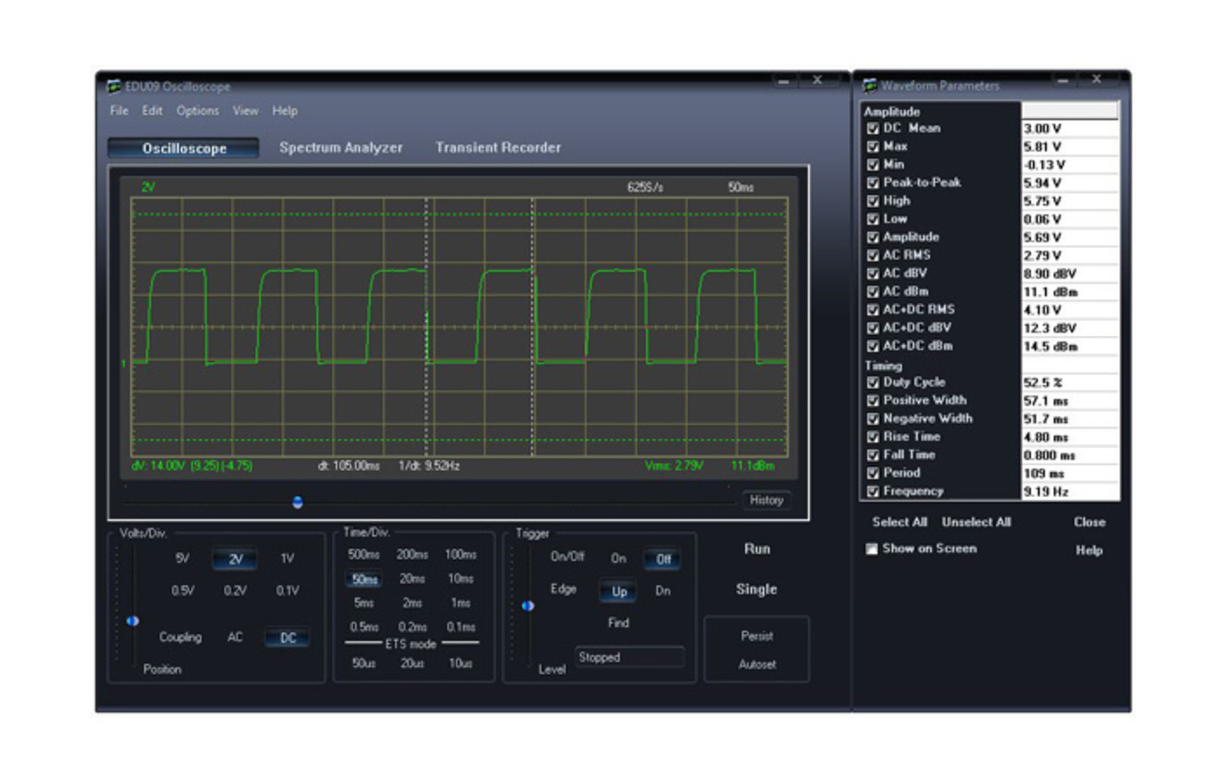
Task: Uncheck the DC Mean parameter
Action: tap(872, 129)
